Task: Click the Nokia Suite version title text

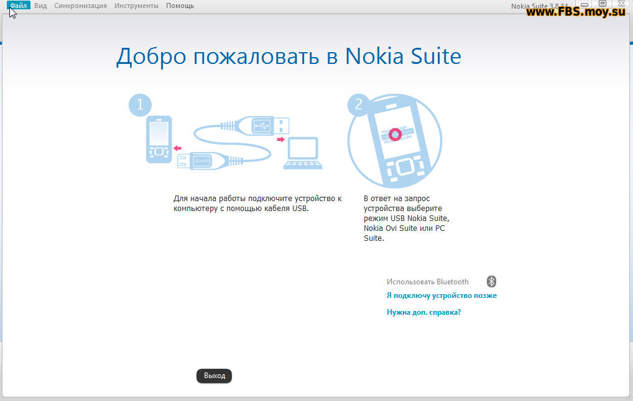Action: (x=539, y=6)
